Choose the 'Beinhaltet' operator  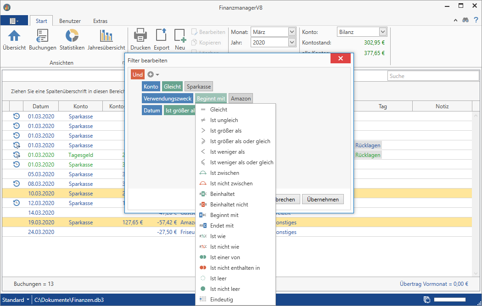(235, 194)
